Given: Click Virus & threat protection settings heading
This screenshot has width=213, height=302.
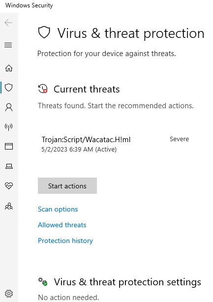Looking at the screenshot, I should tap(127, 282).
